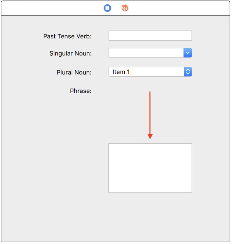This screenshot has width=232, height=244.
Task: Click the Past Tense Verb text field
Action: tap(150, 36)
